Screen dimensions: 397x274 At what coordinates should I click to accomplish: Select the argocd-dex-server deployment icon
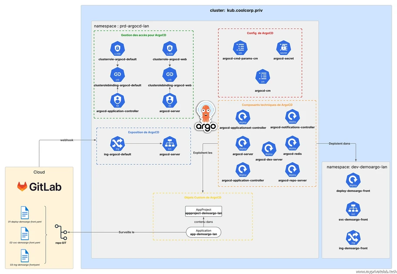coord(269,149)
